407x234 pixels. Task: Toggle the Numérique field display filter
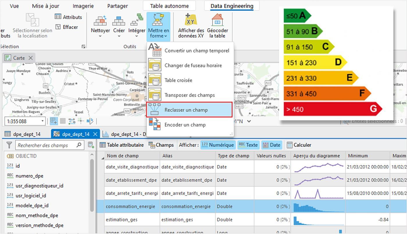(x=218, y=145)
